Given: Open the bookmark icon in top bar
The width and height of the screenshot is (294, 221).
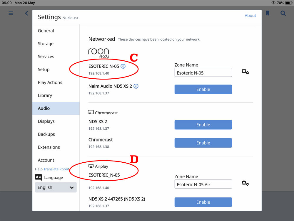Looking at the screenshot, I should (x=267, y=13).
